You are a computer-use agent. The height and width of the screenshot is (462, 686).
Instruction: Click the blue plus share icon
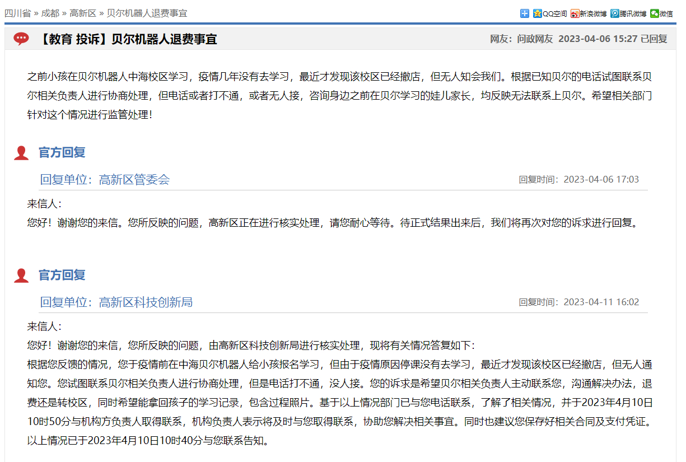pos(524,13)
